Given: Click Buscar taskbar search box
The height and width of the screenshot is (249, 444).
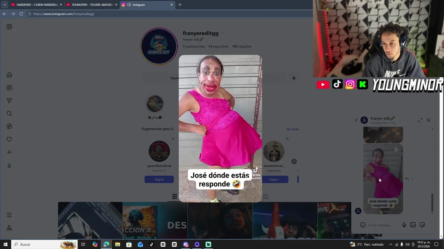Looking at the screenshot, I should click(44, 245).
